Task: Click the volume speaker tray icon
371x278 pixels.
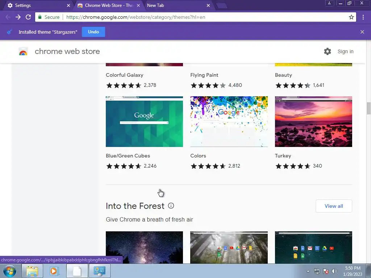Action: pyautogui.click(x=334, y=271)
